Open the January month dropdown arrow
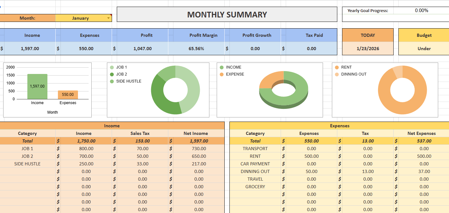Screen dimensions: 449x213 (x=109, y=18)
